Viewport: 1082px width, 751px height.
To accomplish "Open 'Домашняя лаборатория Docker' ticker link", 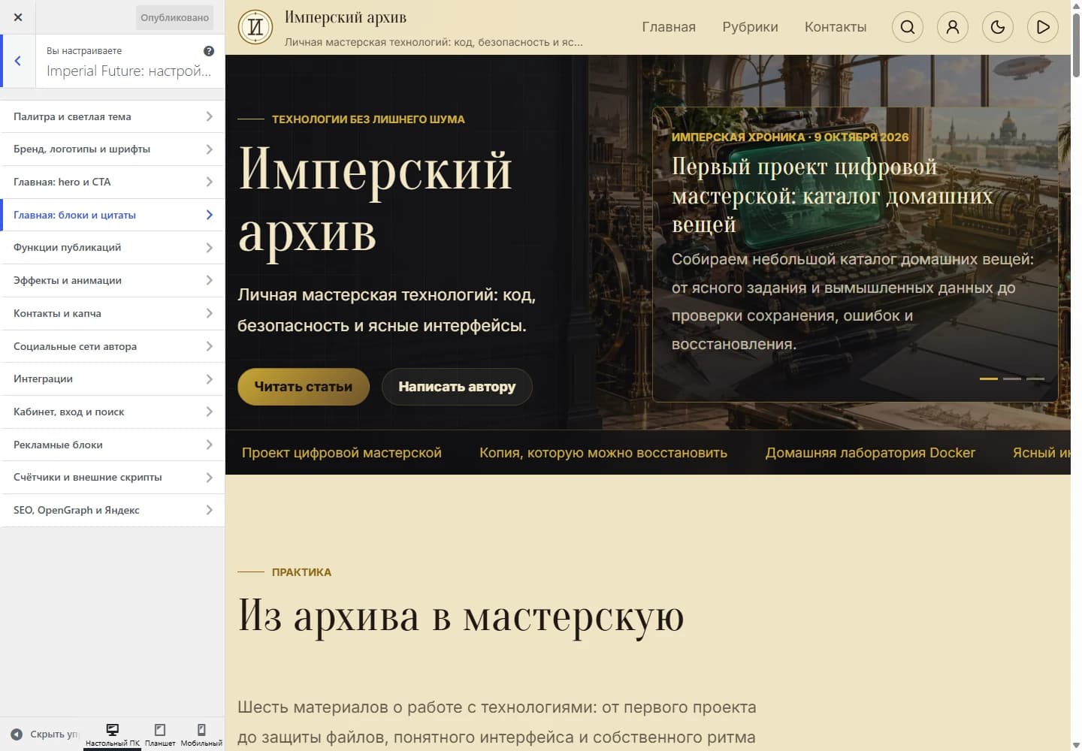I will click(870, 453).
